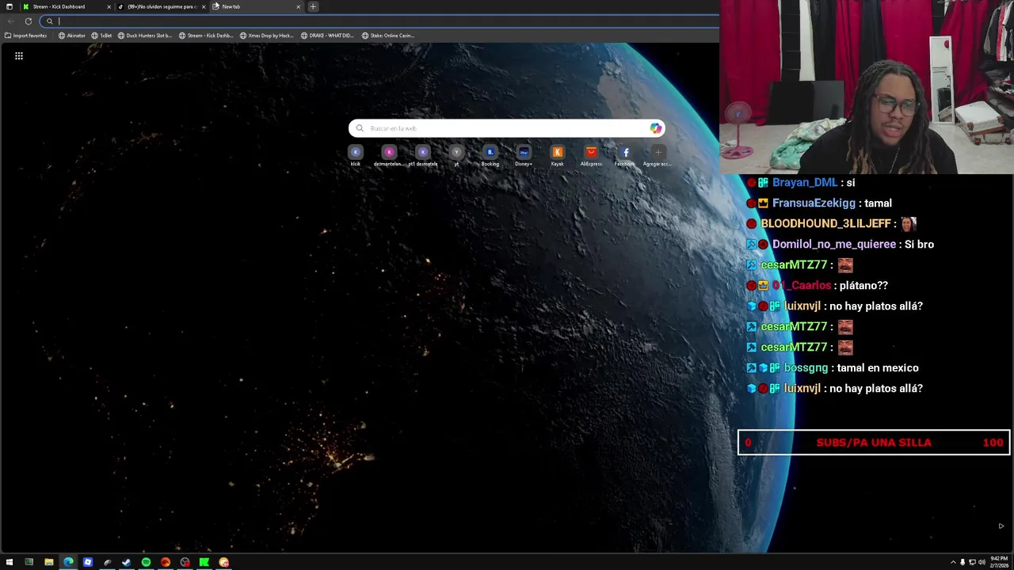Click the magnifier icon in web search box
This screenshot has height=570, width=1014.
pos(360,128)
